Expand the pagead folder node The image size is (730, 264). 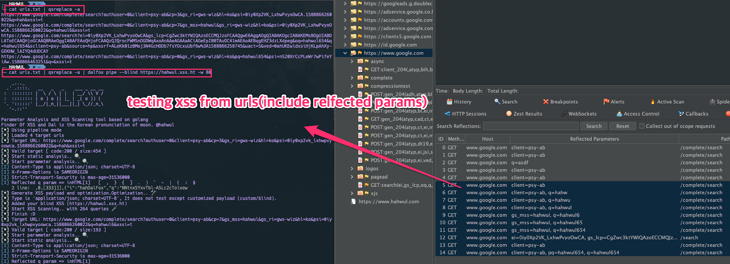click(352, 177)
